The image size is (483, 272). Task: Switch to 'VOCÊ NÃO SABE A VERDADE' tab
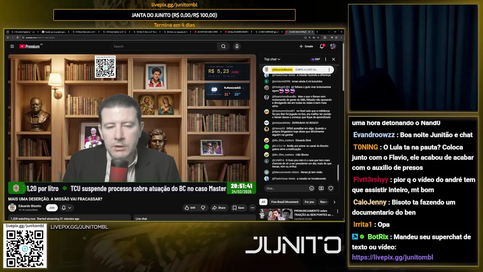click(208, 32)
